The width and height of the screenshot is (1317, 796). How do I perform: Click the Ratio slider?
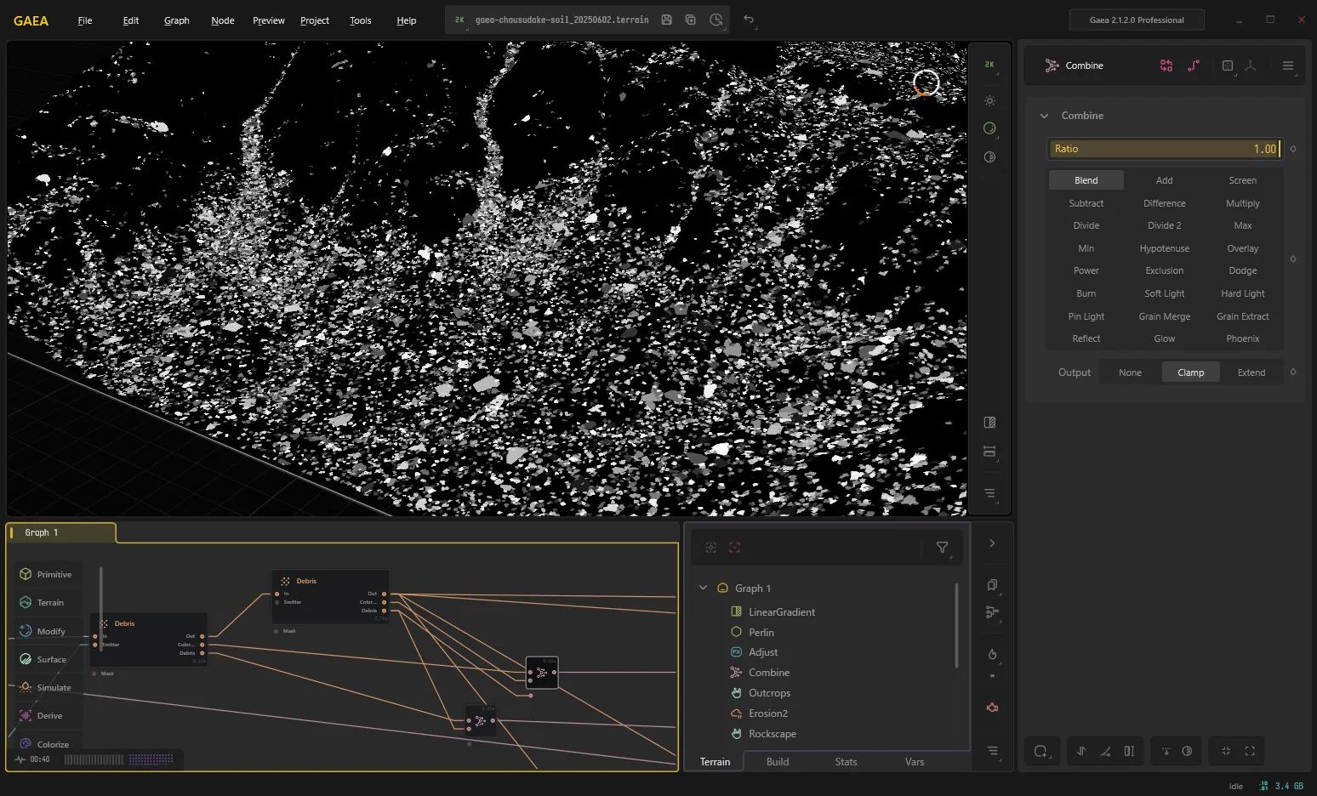1165,149
